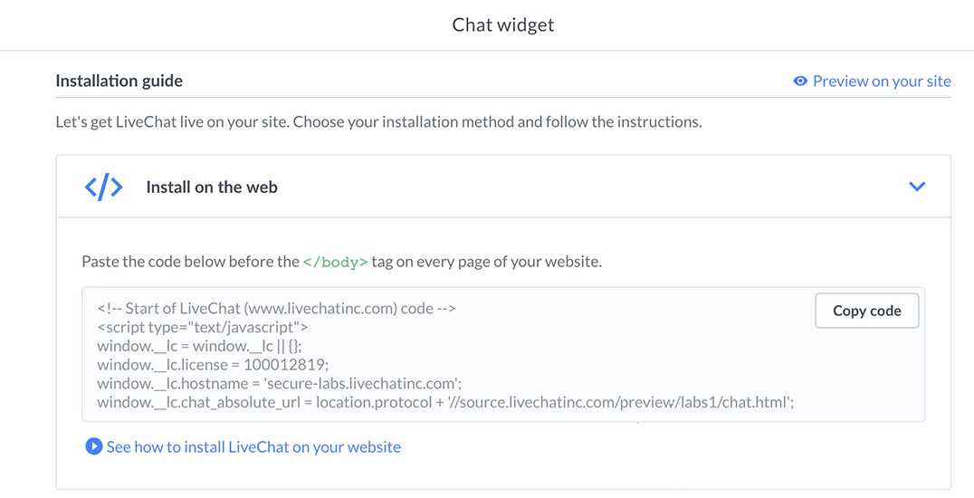This screenshot has height=498, width=974.
Task: Click the chat_absolute_url code line
Action: 445,403
